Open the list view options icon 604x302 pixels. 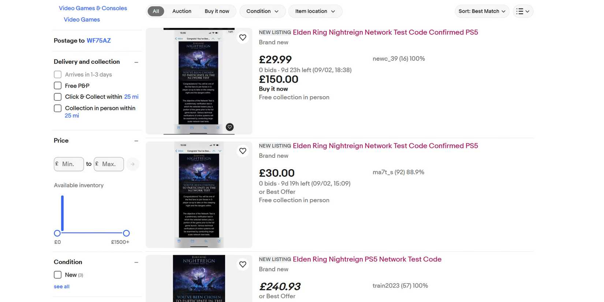[523, 11]
